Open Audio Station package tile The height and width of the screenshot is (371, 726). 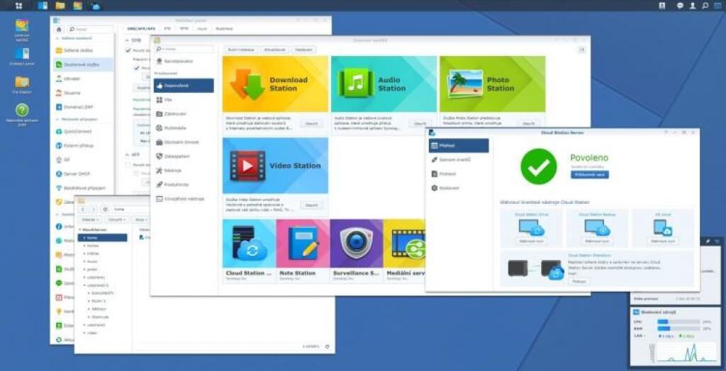(384, 84)
